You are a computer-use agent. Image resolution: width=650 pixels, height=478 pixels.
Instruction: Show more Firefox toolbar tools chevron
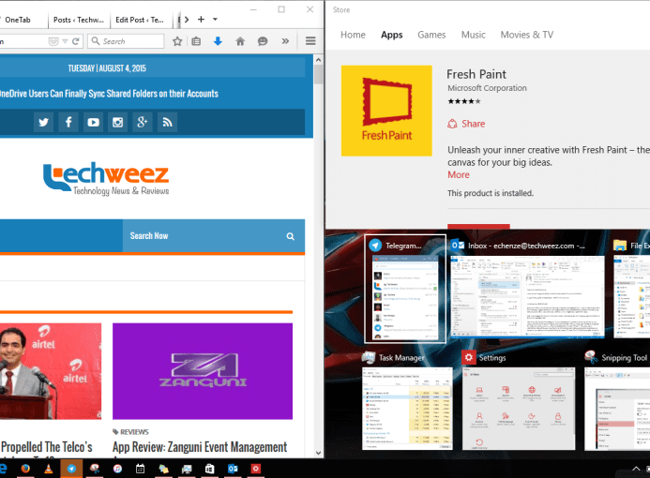(285, 41)
